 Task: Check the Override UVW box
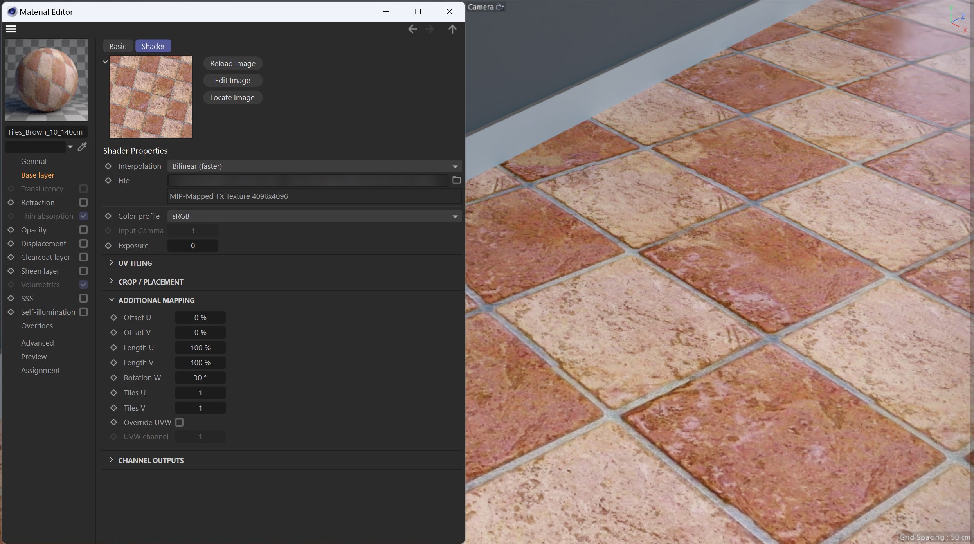pyautogui.click(x=179, y=422)
